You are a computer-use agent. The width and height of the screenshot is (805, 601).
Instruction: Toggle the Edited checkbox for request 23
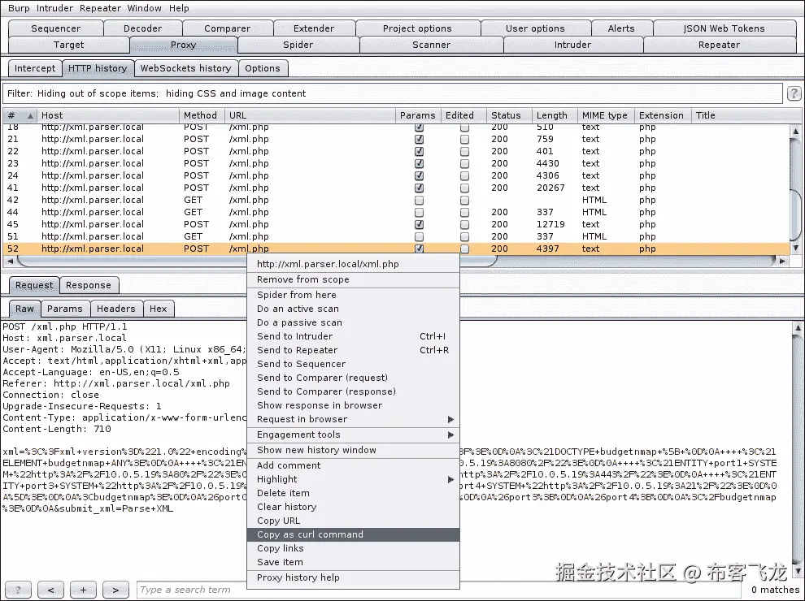[x=464, y=163]
